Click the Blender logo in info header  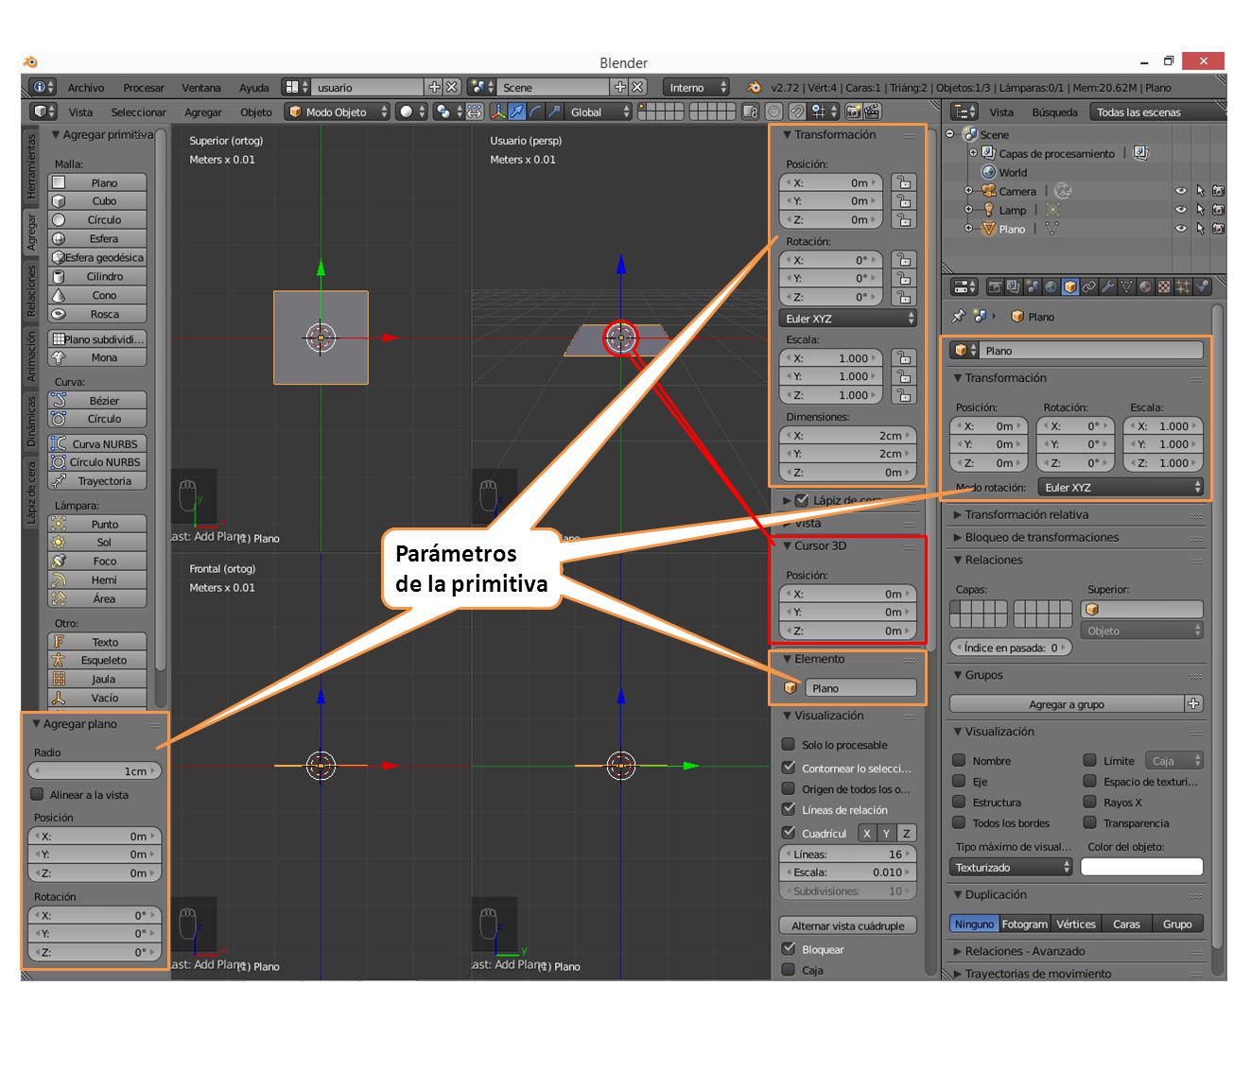tap(754, 87)
